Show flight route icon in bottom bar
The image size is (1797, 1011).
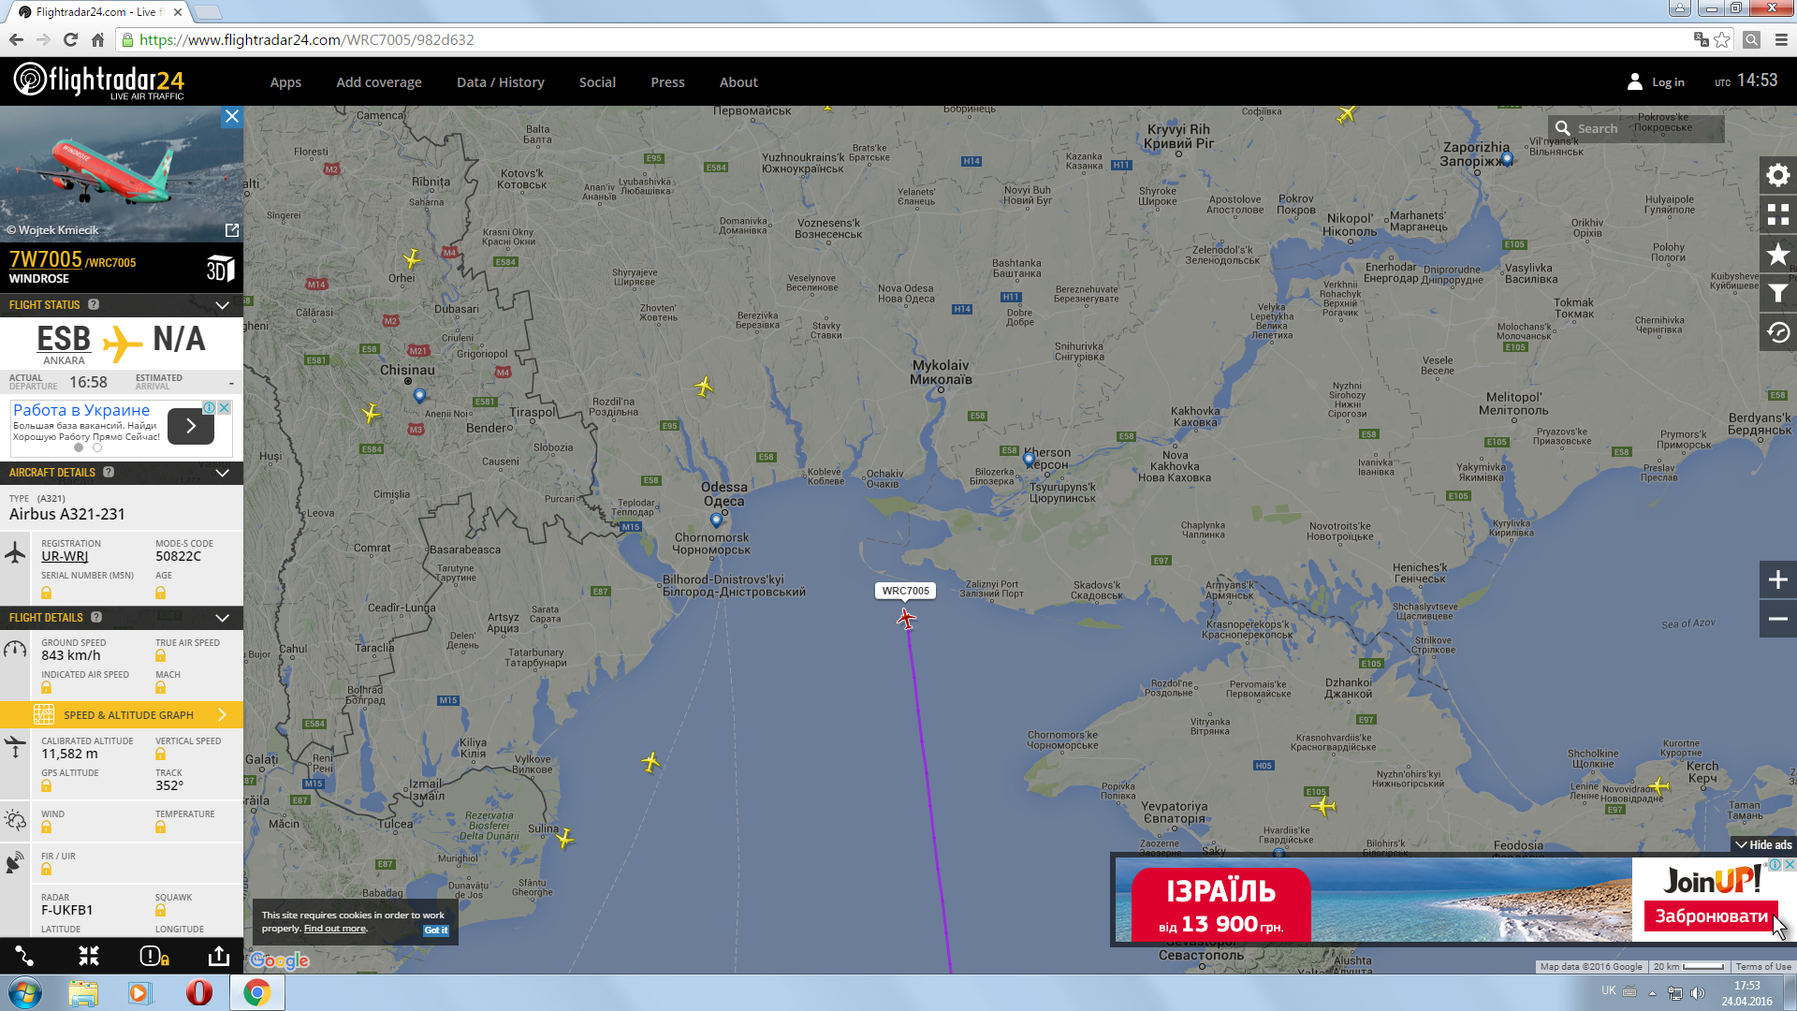point(24,956)
